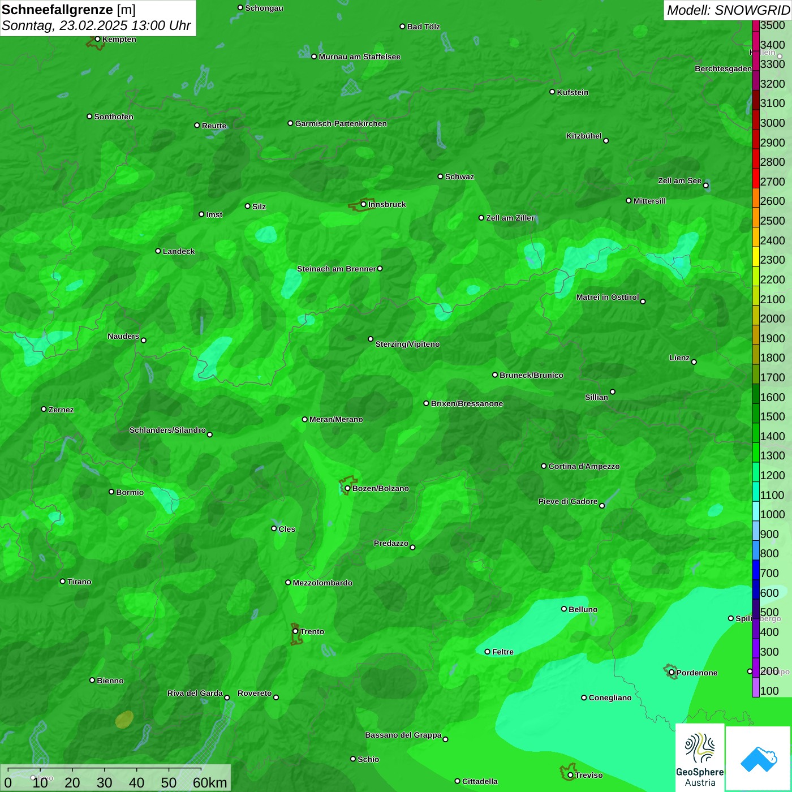The image size is (792, 792).
Task: Click the Treviso location marker dot
Action: tap(570, 775)
